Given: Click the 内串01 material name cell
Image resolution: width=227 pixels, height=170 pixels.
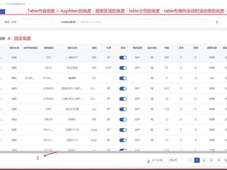Looking at the screenshot, I should pos(72,119).
